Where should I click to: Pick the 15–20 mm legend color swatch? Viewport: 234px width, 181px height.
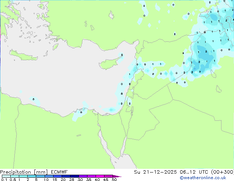[x=57, y=176]
